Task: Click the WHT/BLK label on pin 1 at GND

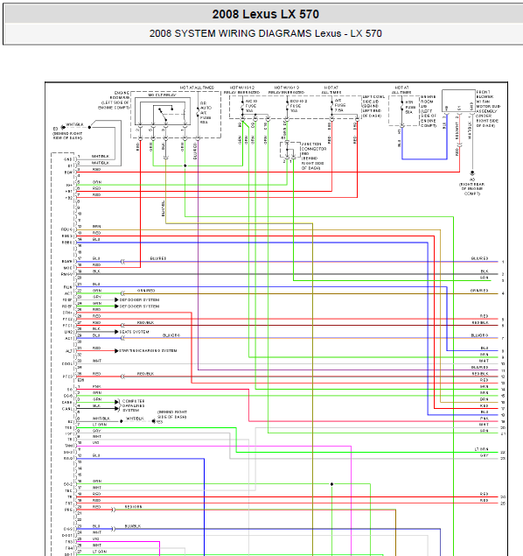Action: pyautogui.click(x=101, y=156)
